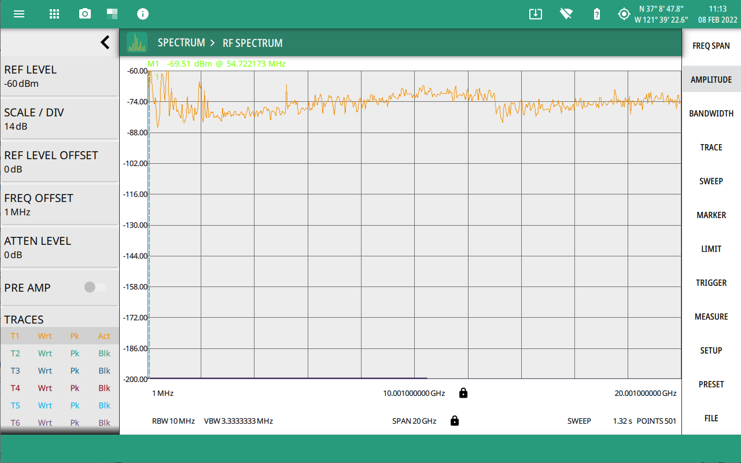
Task: Collapse the left amplitude panel with chevron
Action: tap(105, 42)
